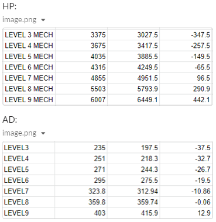Select the cell showing 290.9

pos(186,89)
